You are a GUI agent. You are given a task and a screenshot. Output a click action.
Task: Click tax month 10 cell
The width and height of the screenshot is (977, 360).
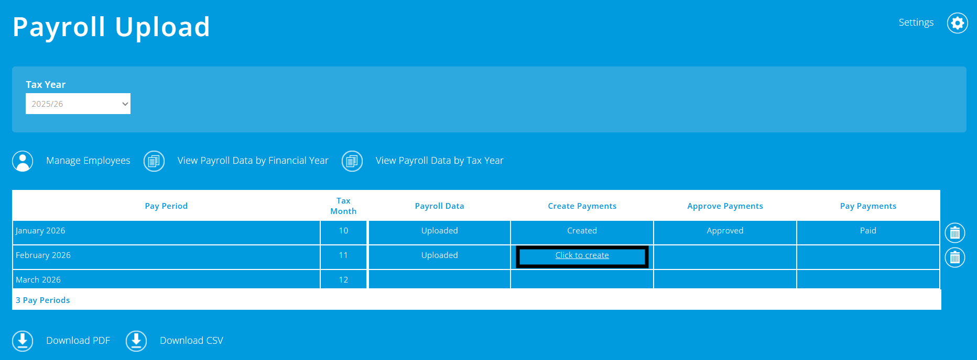coord(343,232)
